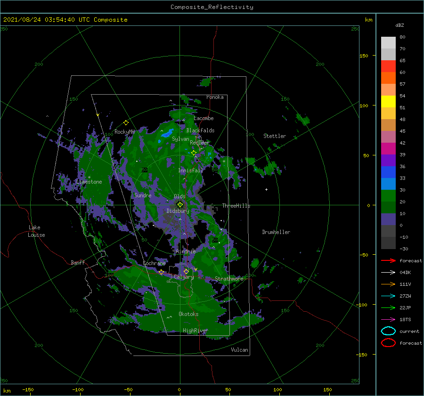Click the Blackfalds label
Image resolution: width=424 pixels, height=396 pixels.
(200, 130)
